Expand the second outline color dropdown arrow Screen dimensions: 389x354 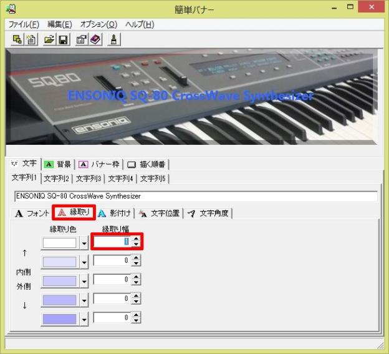(84, 262)
